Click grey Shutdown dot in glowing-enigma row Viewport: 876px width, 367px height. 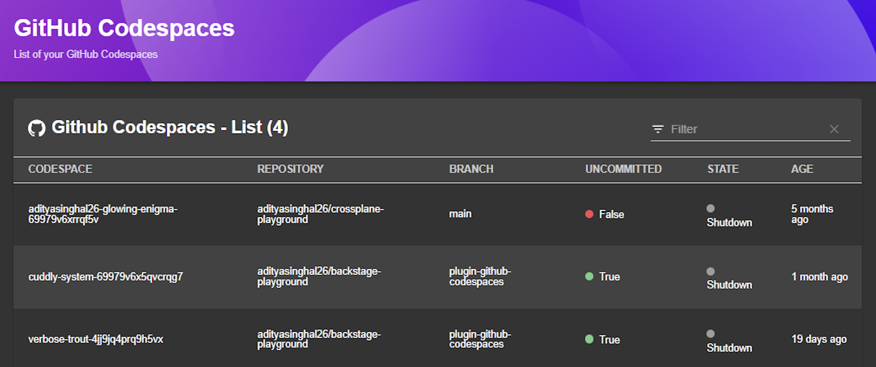[x=710, y=208]
